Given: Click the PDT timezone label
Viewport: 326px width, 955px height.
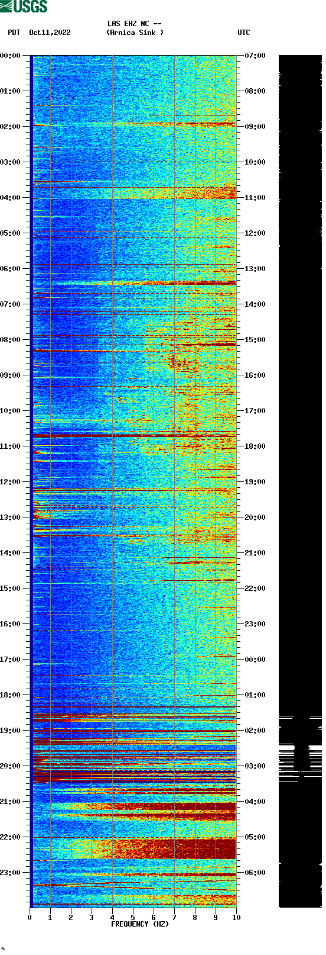Looking at the screenshot, I should (x=14, y=33).
